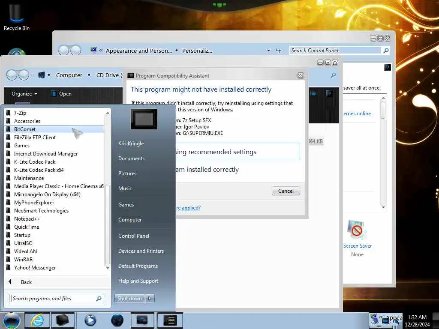The width and height of the screenshot is (439, 329).
Task: Open the Startup folder
Action: [54, 235]
